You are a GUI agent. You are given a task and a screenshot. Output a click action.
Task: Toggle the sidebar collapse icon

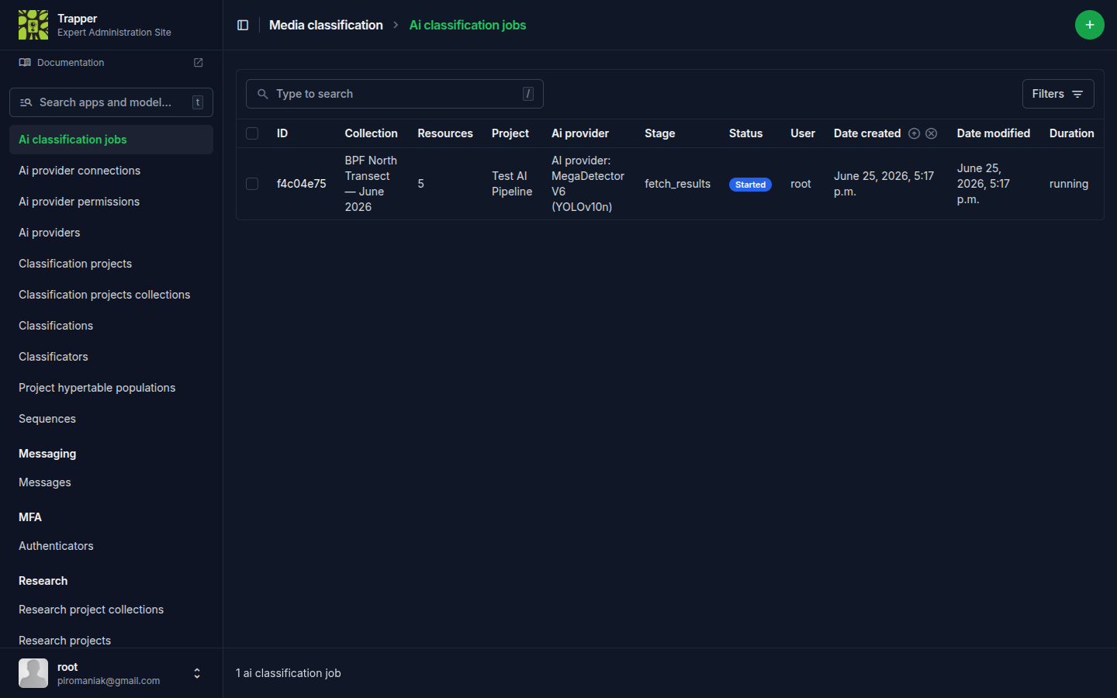243,25
